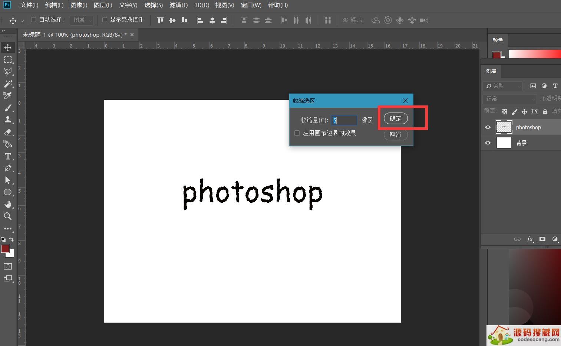Toggle Quick Mask mode
561x346 pixels.
click(8, 267)
